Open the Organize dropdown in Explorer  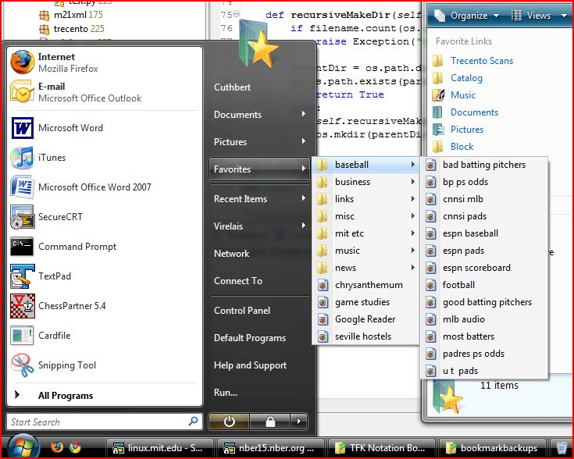coord(466,16)
